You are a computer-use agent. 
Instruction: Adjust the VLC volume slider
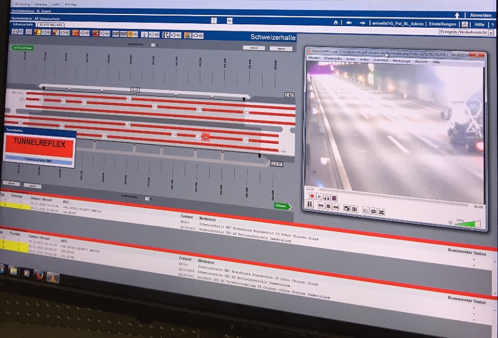[467, 224]
